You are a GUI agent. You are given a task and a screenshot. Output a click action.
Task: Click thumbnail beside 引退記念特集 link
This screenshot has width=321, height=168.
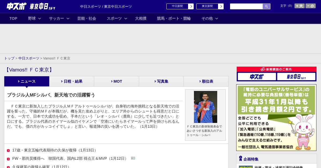[246, 167]
